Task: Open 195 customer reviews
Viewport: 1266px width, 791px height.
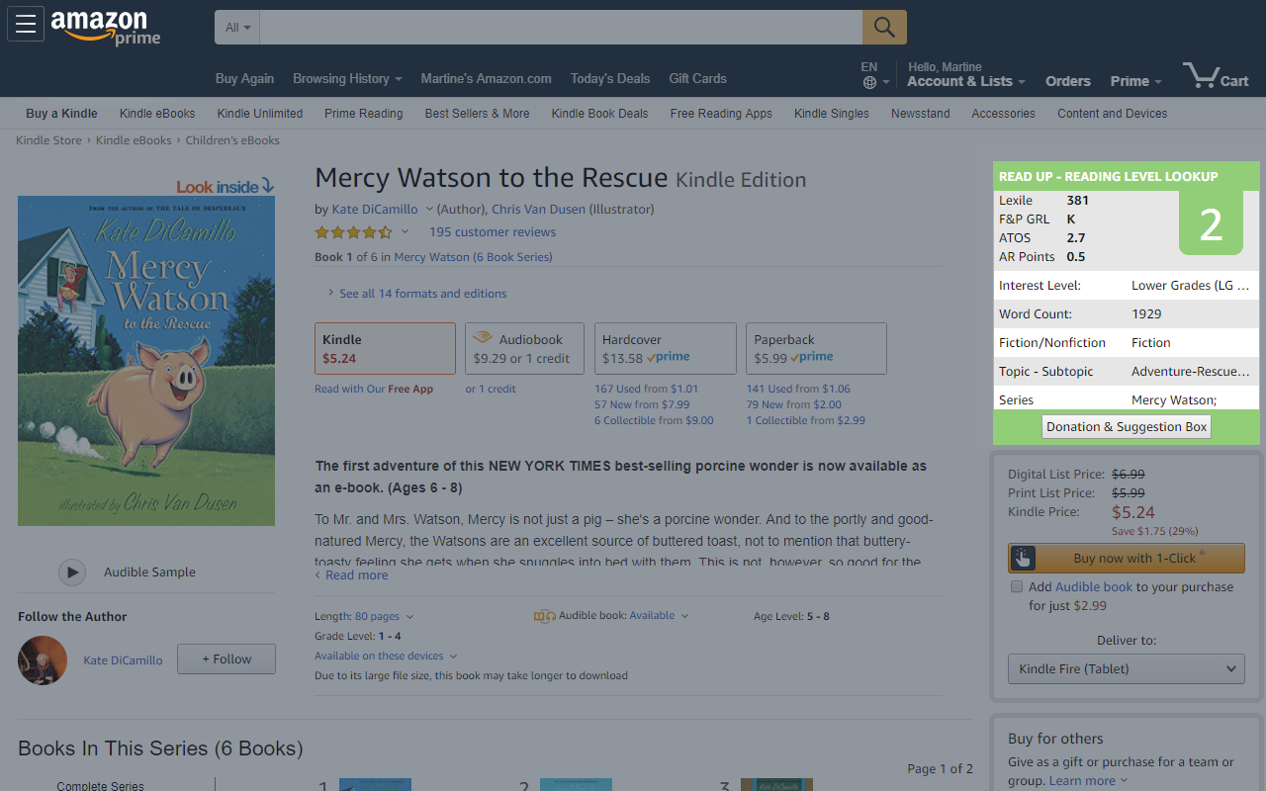Action: pos(493,232)
